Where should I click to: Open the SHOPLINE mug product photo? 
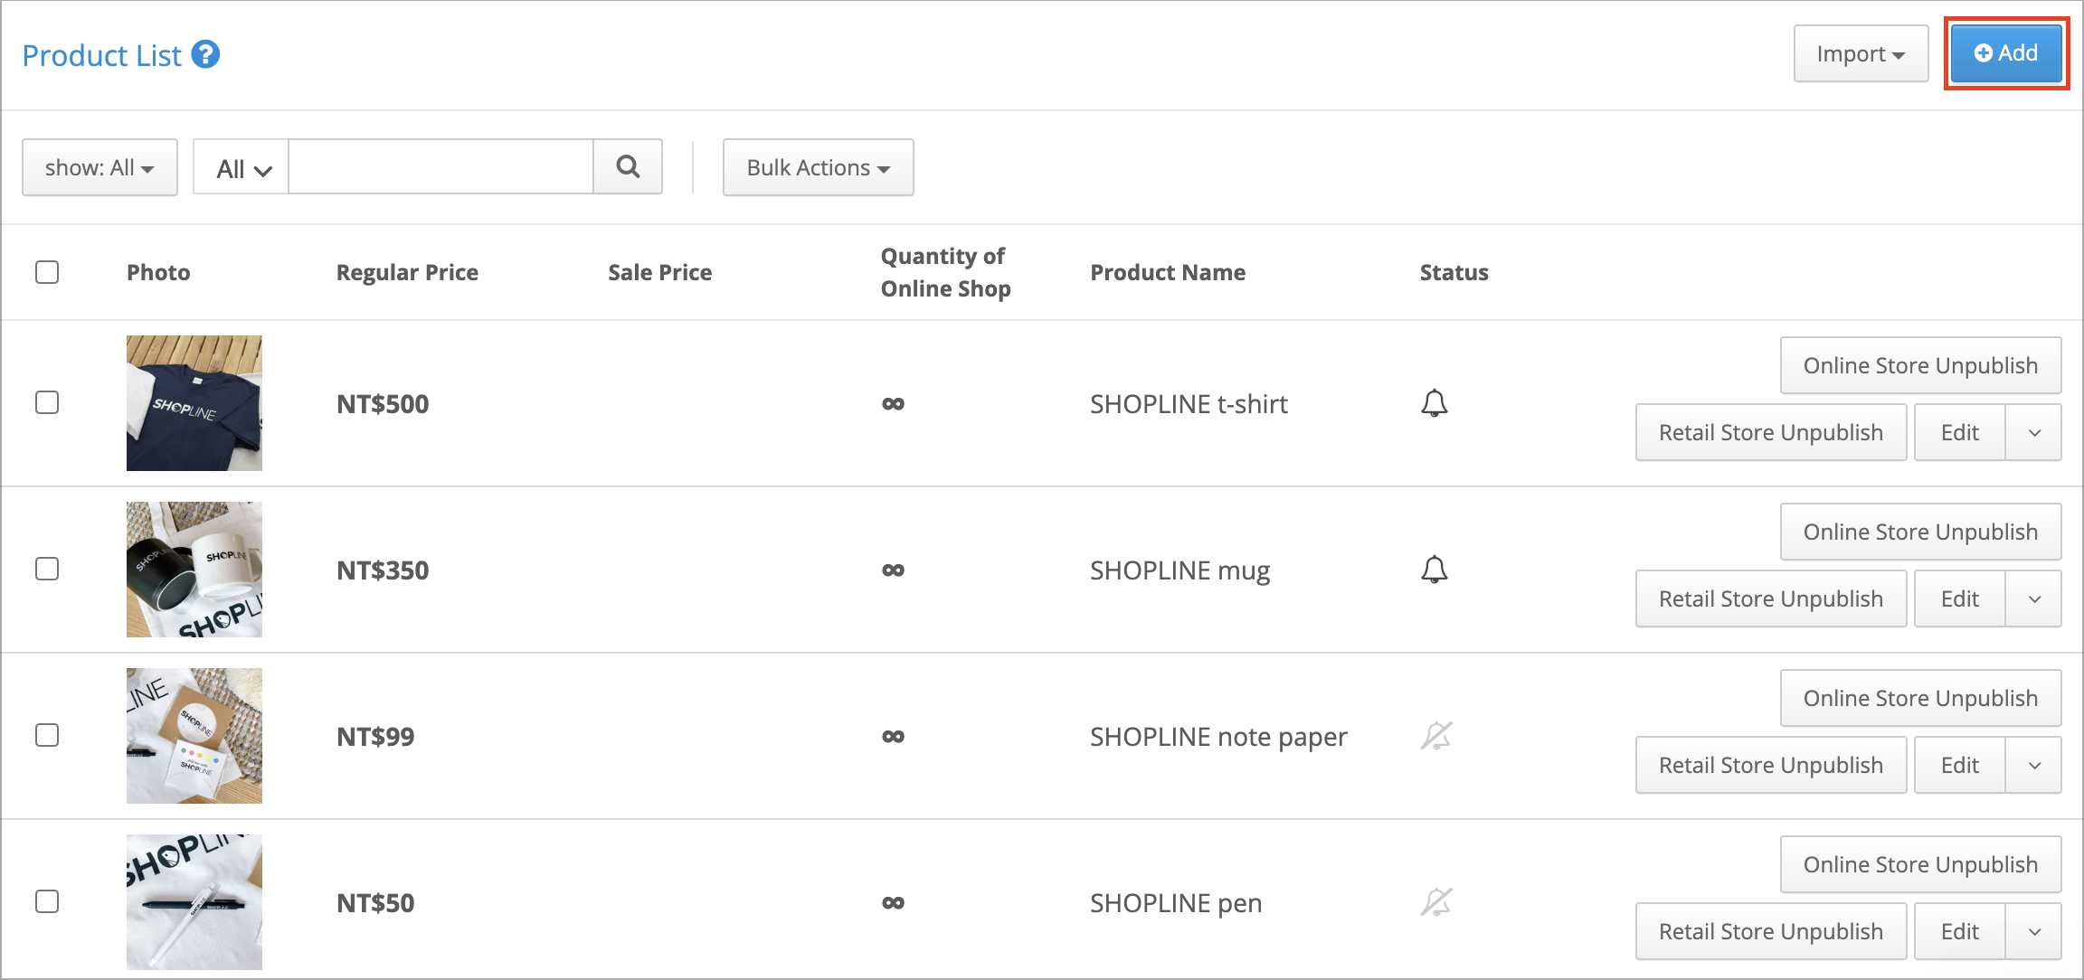pos(194,570)
